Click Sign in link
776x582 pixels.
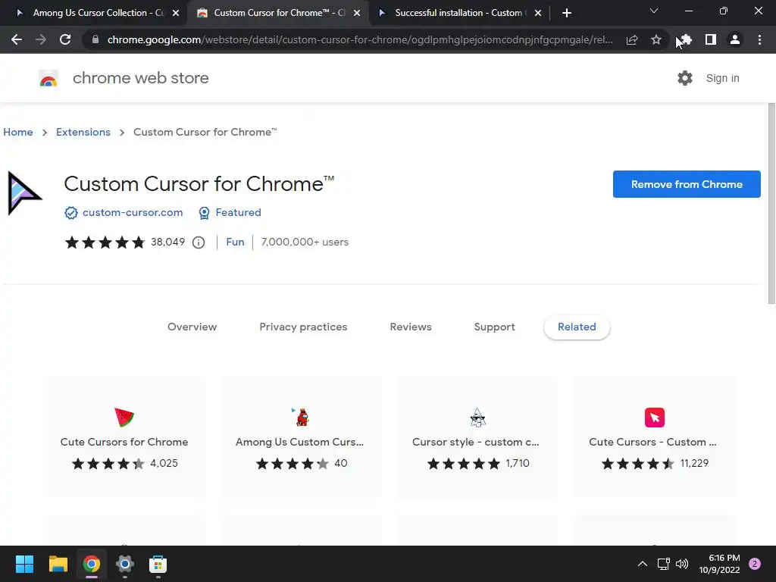click(722, 78)
